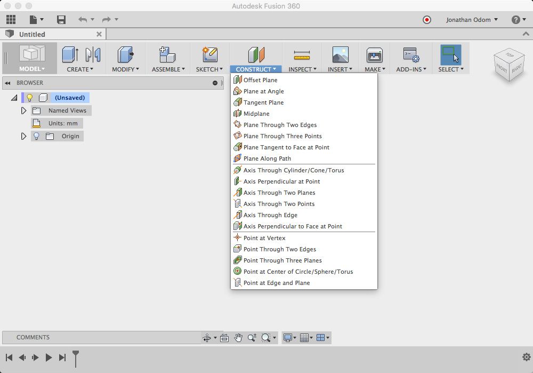The height and width of the screenshot is (373, 533).
Task: Open the data panel grid icon
Action: [11, 19]
